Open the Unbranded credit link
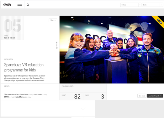 (x=38, y=95)
